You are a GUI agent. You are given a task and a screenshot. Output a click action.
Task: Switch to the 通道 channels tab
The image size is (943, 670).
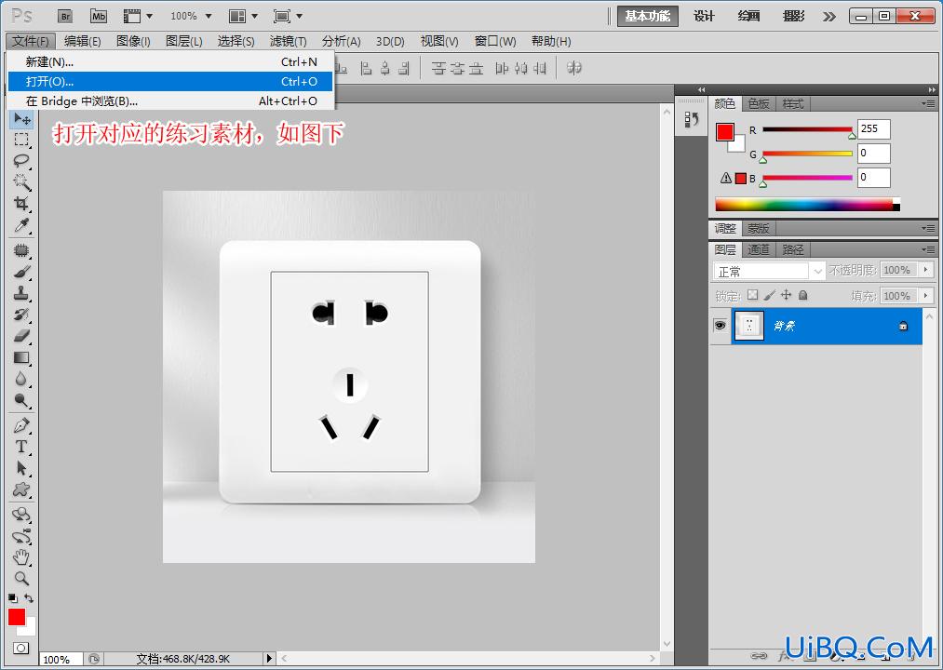coord(759,249)
